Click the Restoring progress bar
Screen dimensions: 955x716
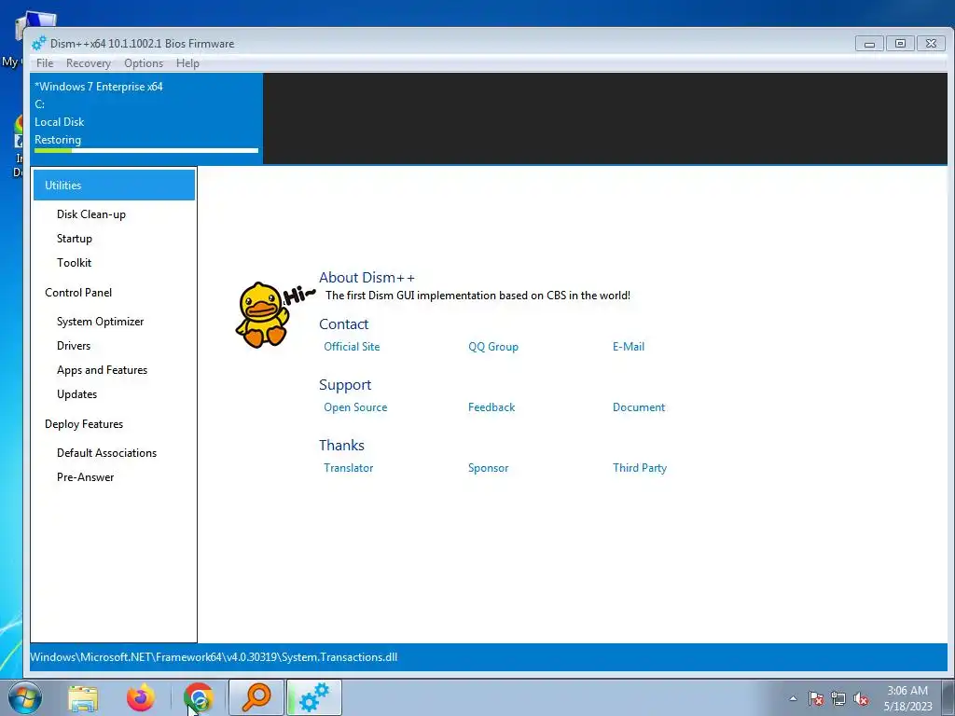pos(146,150)
